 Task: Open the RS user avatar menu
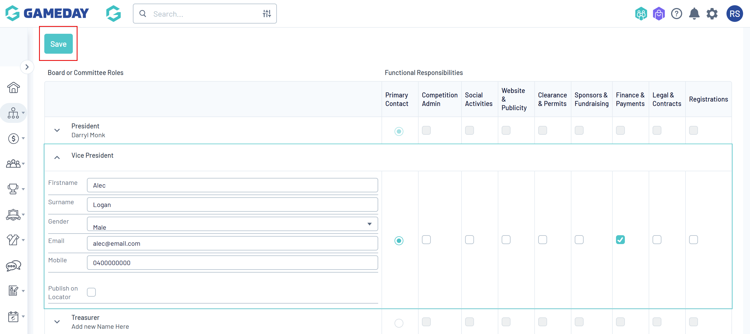tap(734, 14)
